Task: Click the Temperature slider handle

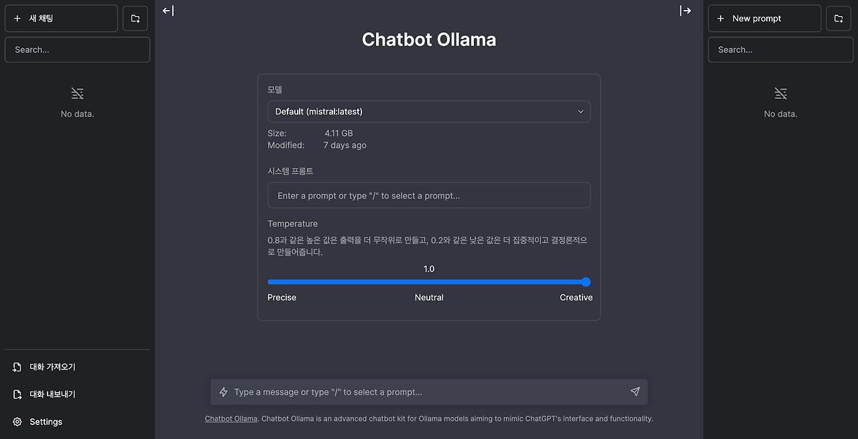Action: tap(586, 282)
